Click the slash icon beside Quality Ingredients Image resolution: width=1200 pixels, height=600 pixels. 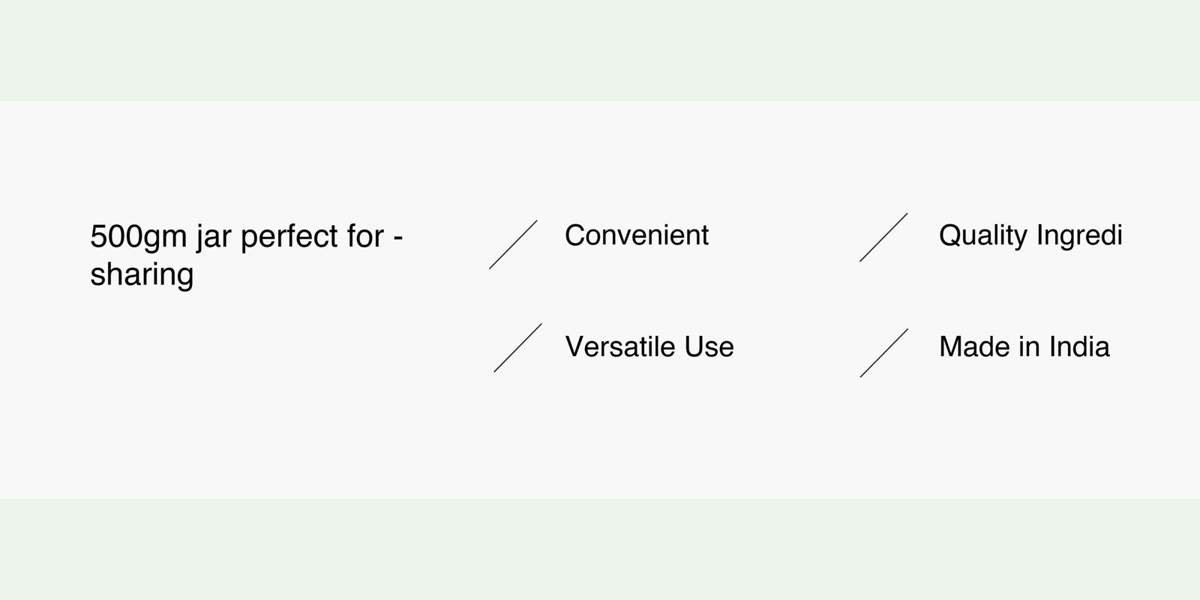pos(883,237)
